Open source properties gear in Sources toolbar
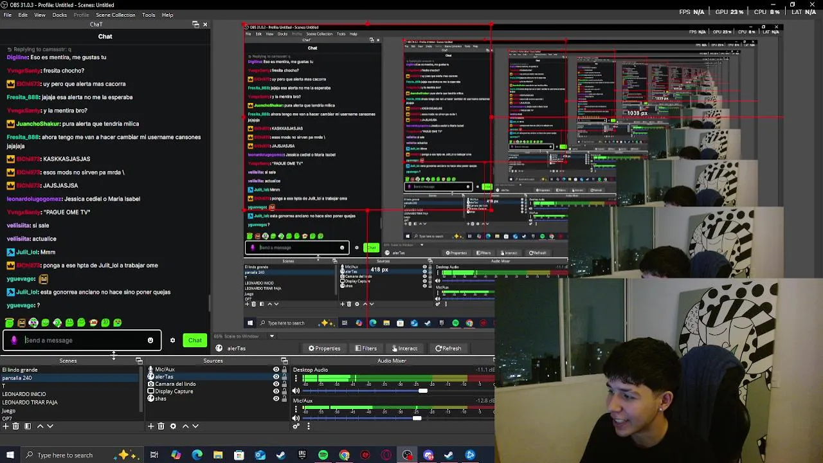Image resolution: width=823 pixels, height=463 pixels. (x=172, y=426)
